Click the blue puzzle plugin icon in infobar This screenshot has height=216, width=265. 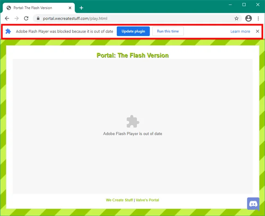8,31
